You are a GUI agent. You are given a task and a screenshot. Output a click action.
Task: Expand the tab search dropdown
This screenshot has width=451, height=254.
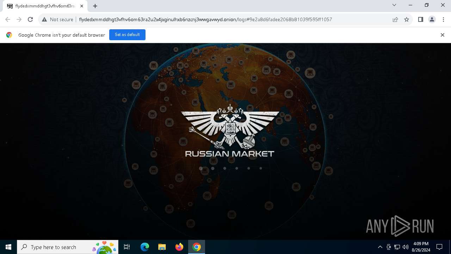[394, 5]
